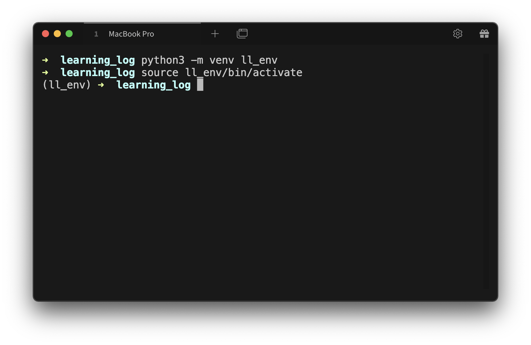Viewport: 531px width, 345px height.
Task: Click the gift box icon
Action: coord(484,34)
